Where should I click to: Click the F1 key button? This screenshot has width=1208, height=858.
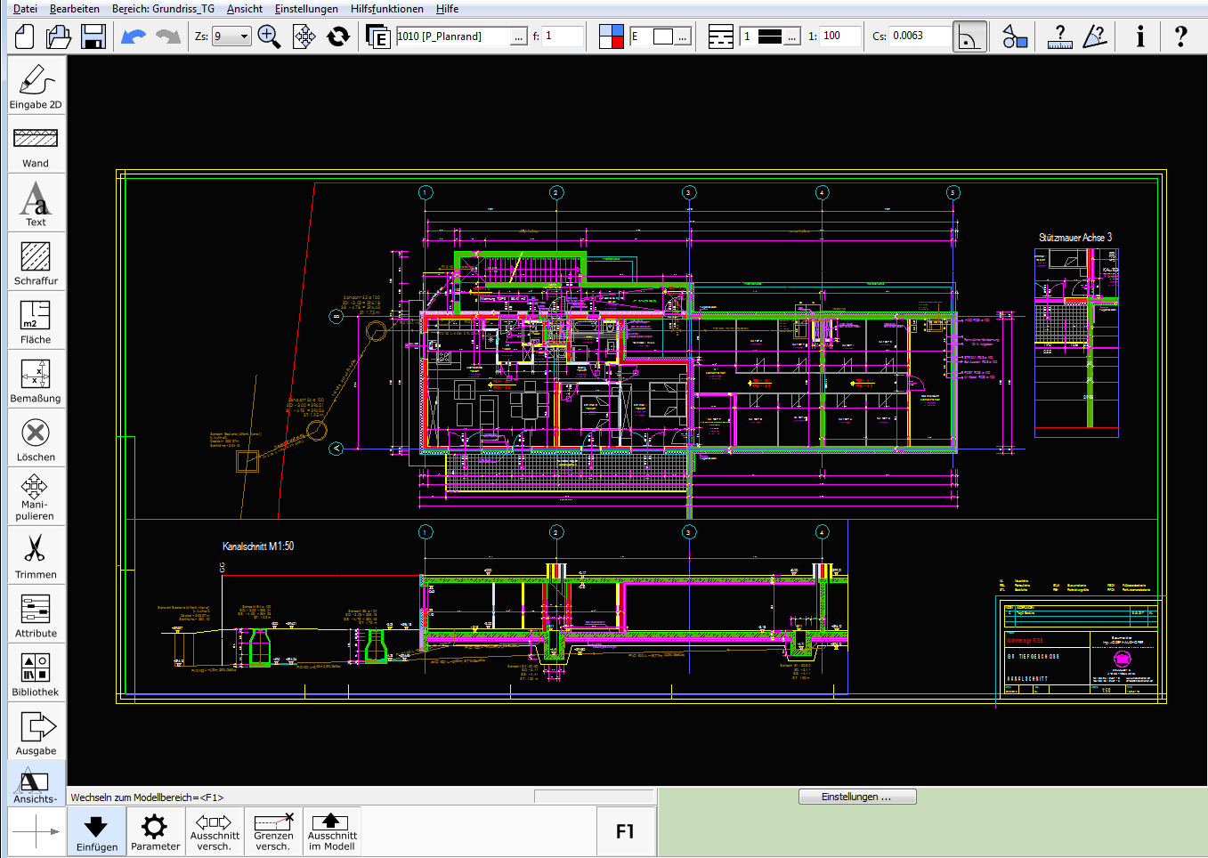[625, 831]
